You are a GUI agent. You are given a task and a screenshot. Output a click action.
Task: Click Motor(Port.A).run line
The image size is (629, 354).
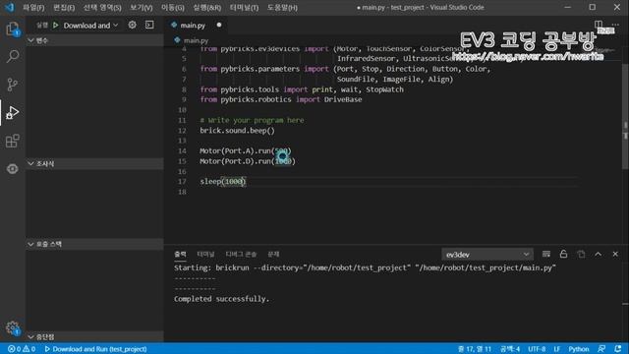(246, 150)
